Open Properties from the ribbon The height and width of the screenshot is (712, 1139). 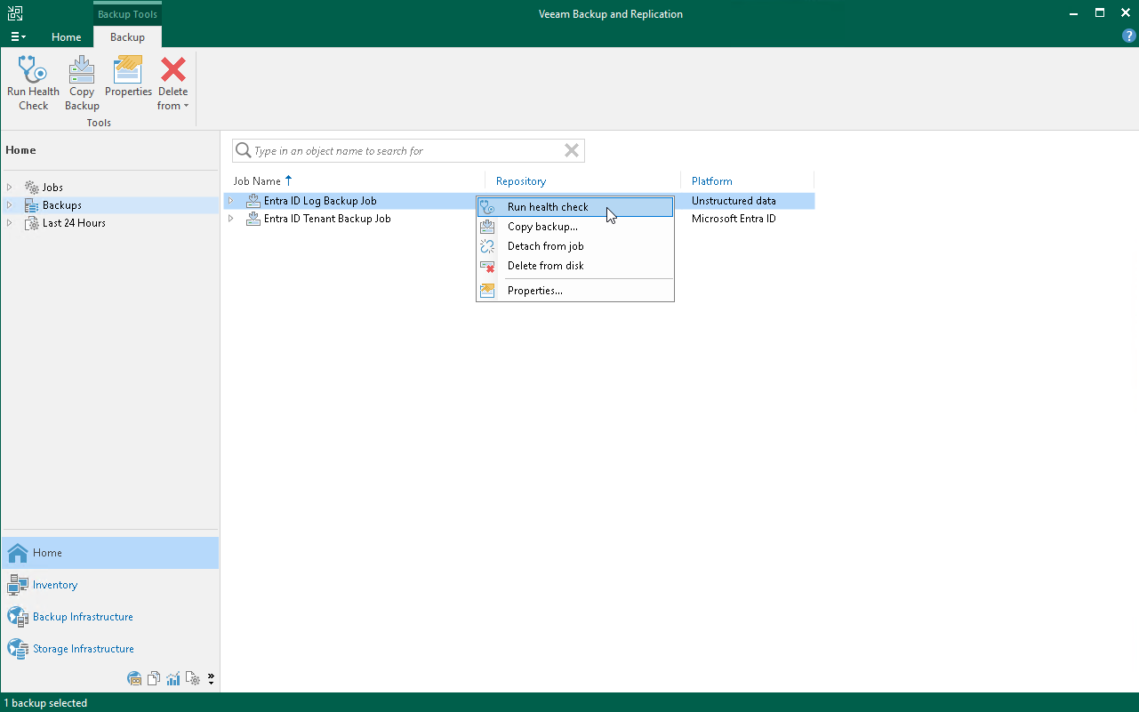[x=128, y=77]
